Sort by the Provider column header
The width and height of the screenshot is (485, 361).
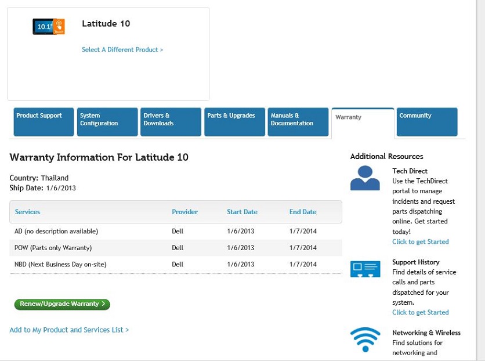click(184, 212)
